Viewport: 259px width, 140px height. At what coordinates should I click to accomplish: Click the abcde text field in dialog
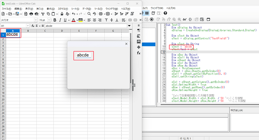tap(84, 55)
